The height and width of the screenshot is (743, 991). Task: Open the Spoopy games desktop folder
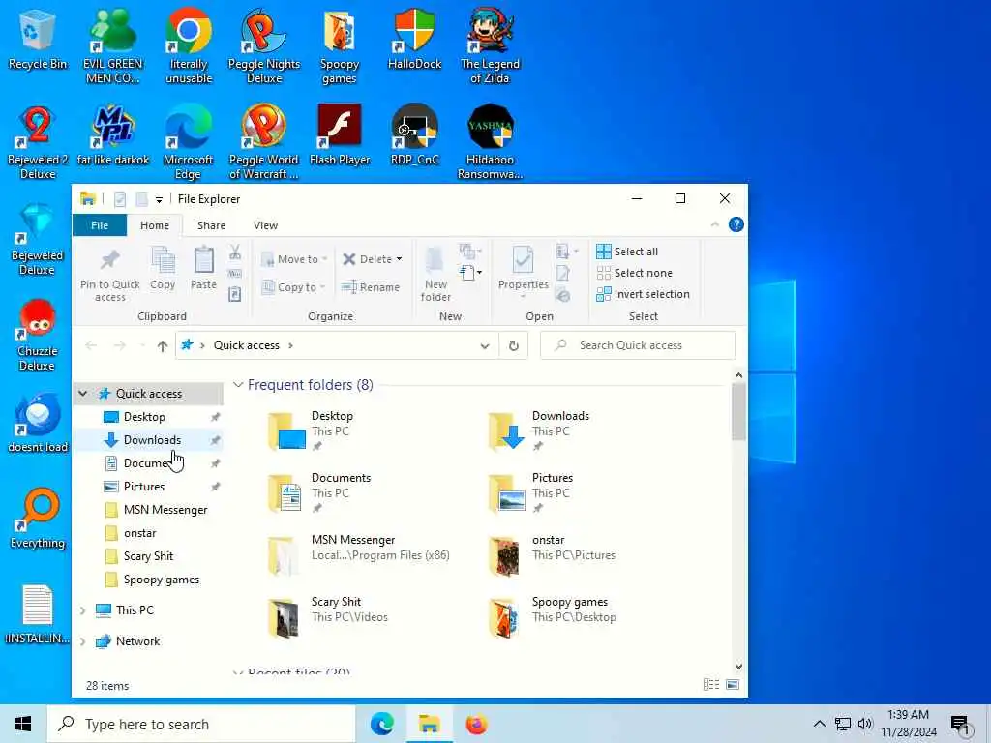pyautogui.click(x=340, y=45)
